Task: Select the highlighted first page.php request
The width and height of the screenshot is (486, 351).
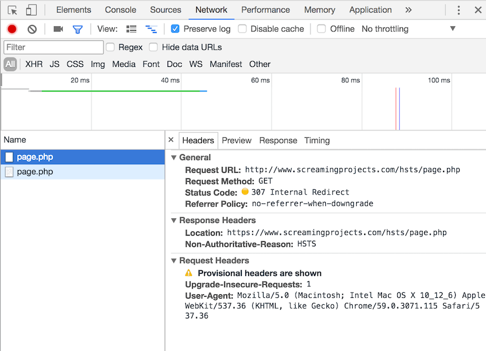Action: [x=82, y=157]
